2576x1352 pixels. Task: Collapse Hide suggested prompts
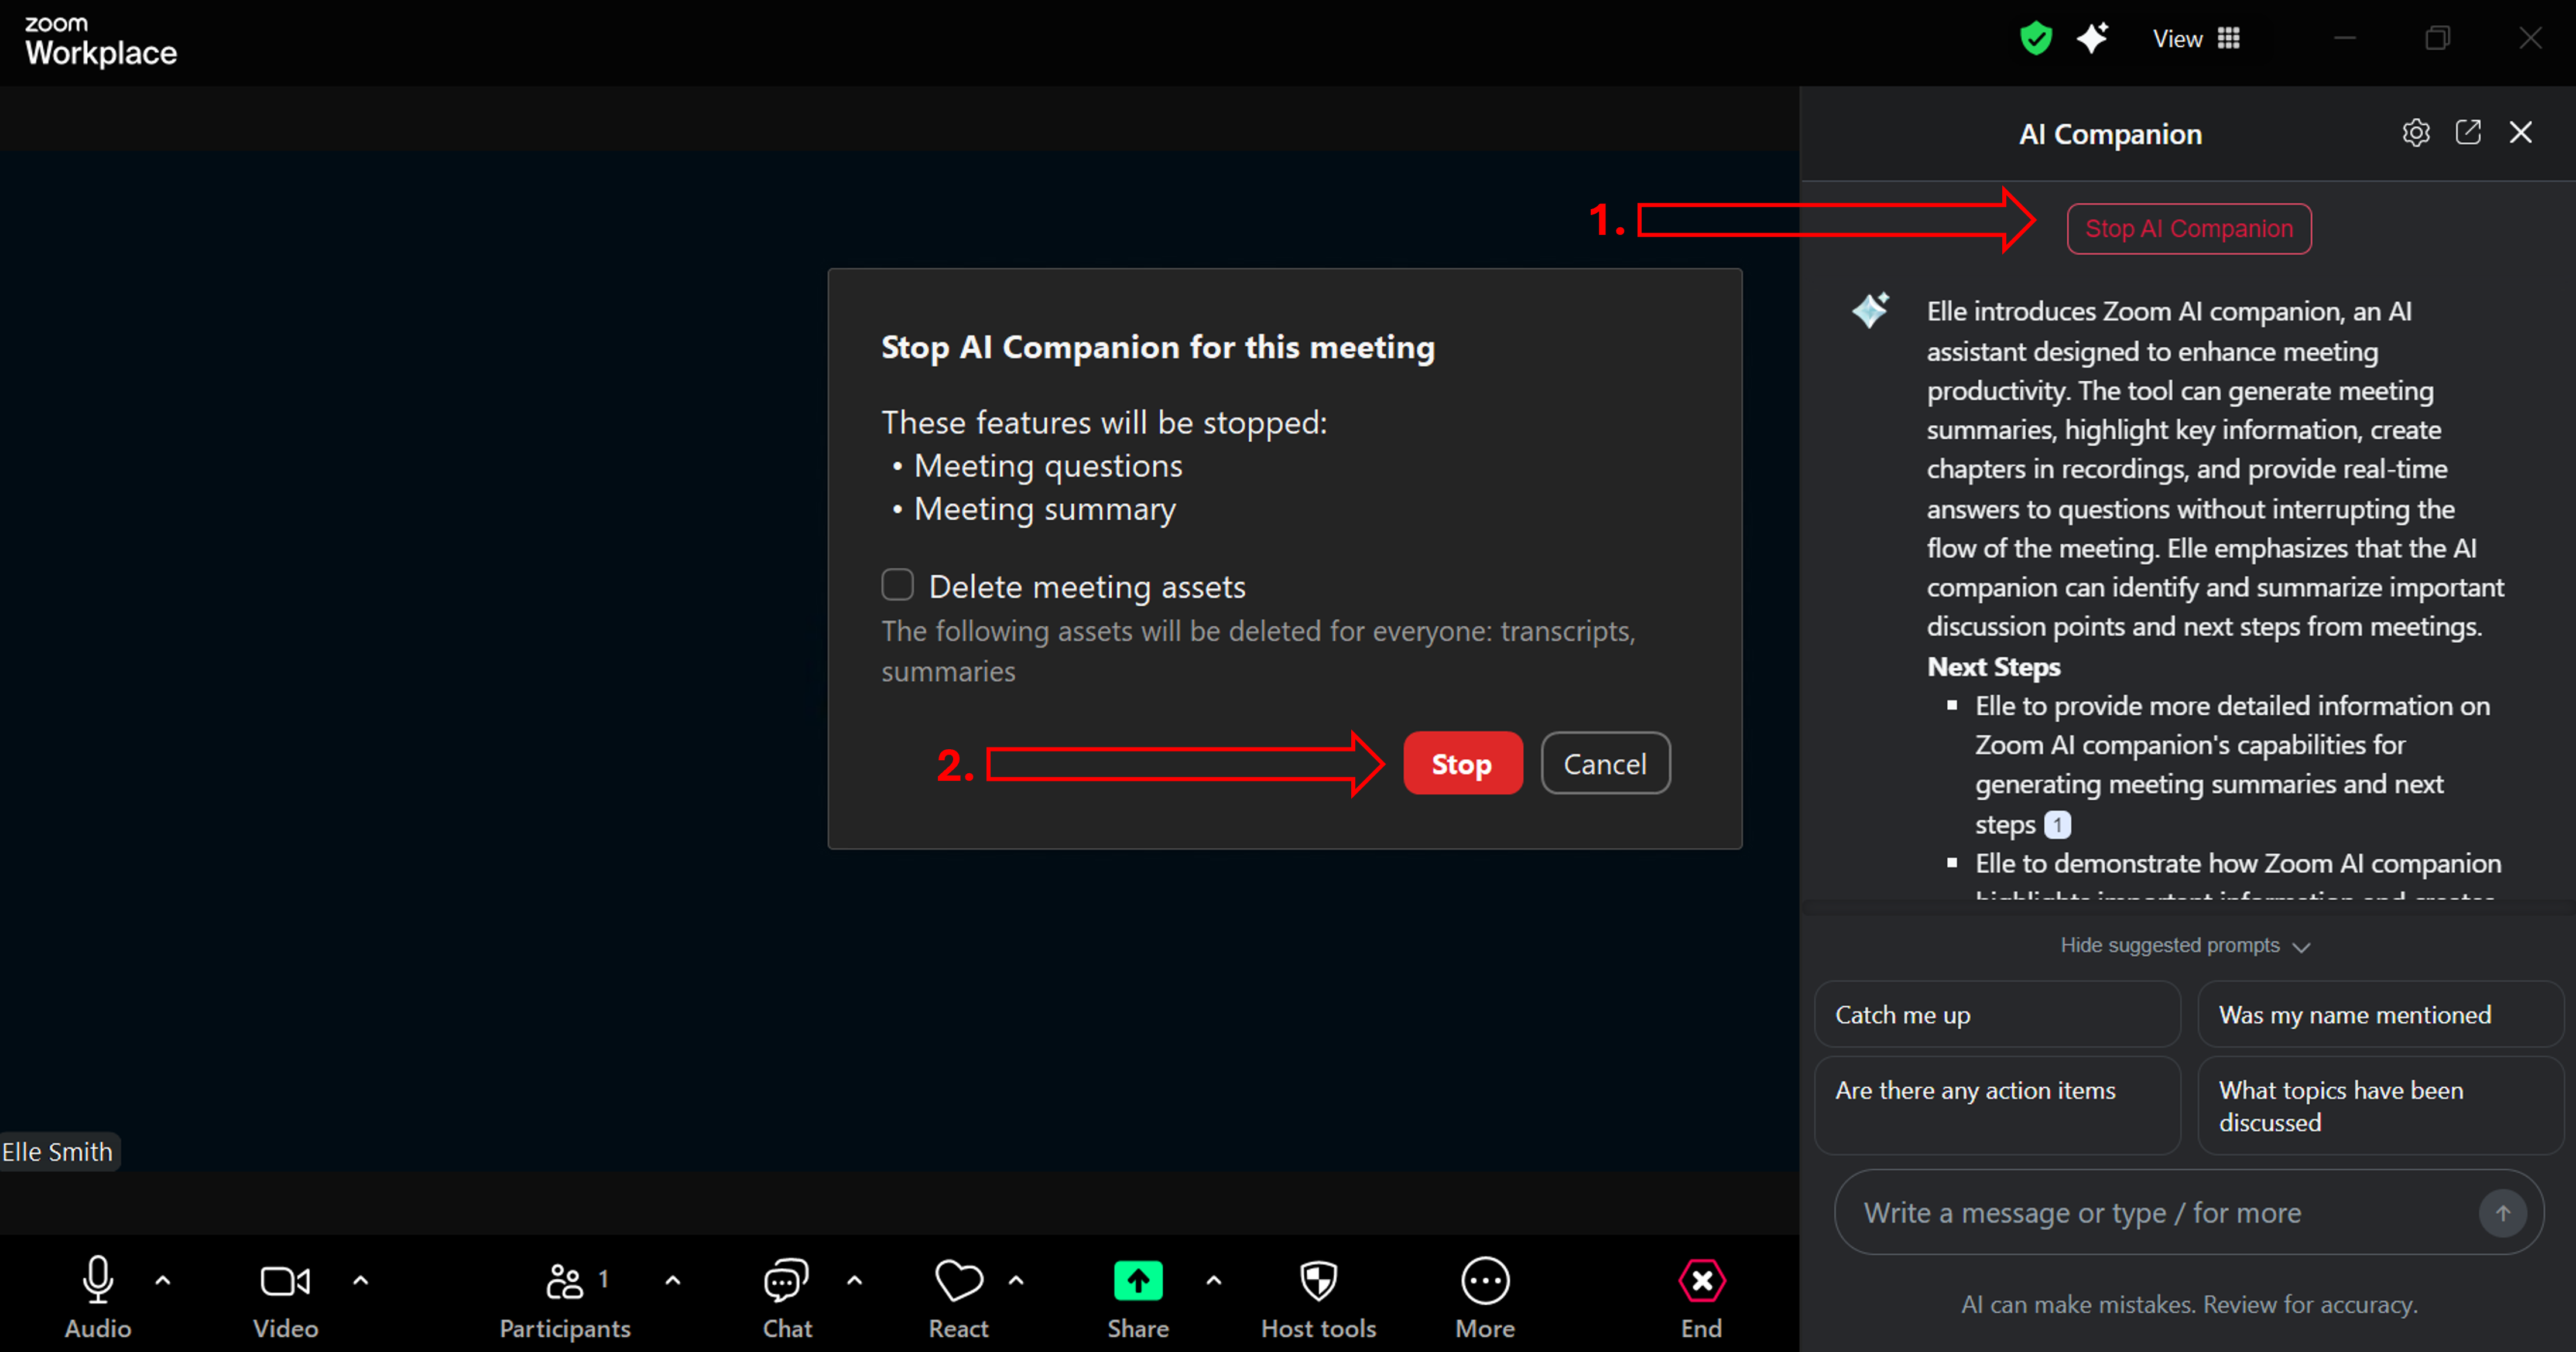click(x=2185, y=945)
